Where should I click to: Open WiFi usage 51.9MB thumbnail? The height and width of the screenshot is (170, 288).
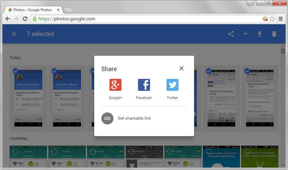(x=106, y=157)
